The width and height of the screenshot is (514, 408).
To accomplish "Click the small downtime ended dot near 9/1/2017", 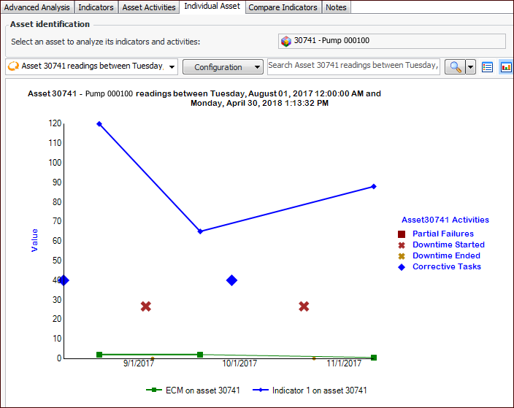I will click(153, 358).
